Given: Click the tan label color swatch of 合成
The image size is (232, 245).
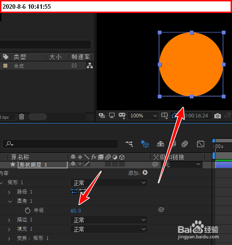Looking at the screenshot, I should 6,65.
